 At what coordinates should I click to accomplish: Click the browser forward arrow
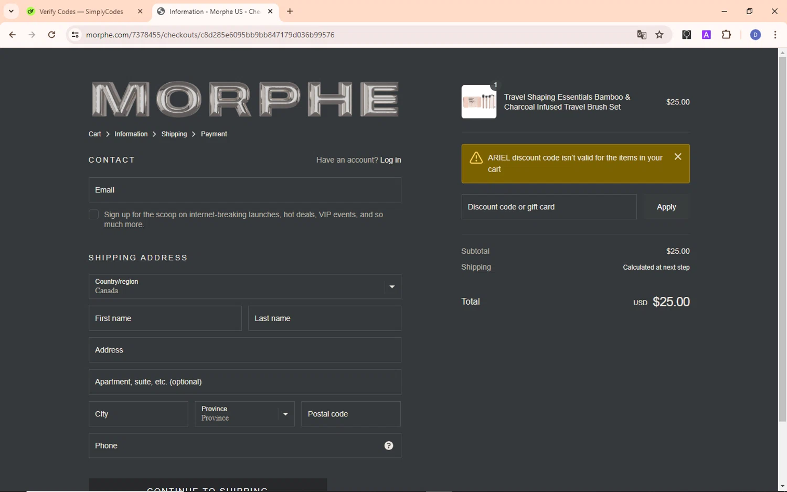[x=32, y=35]
